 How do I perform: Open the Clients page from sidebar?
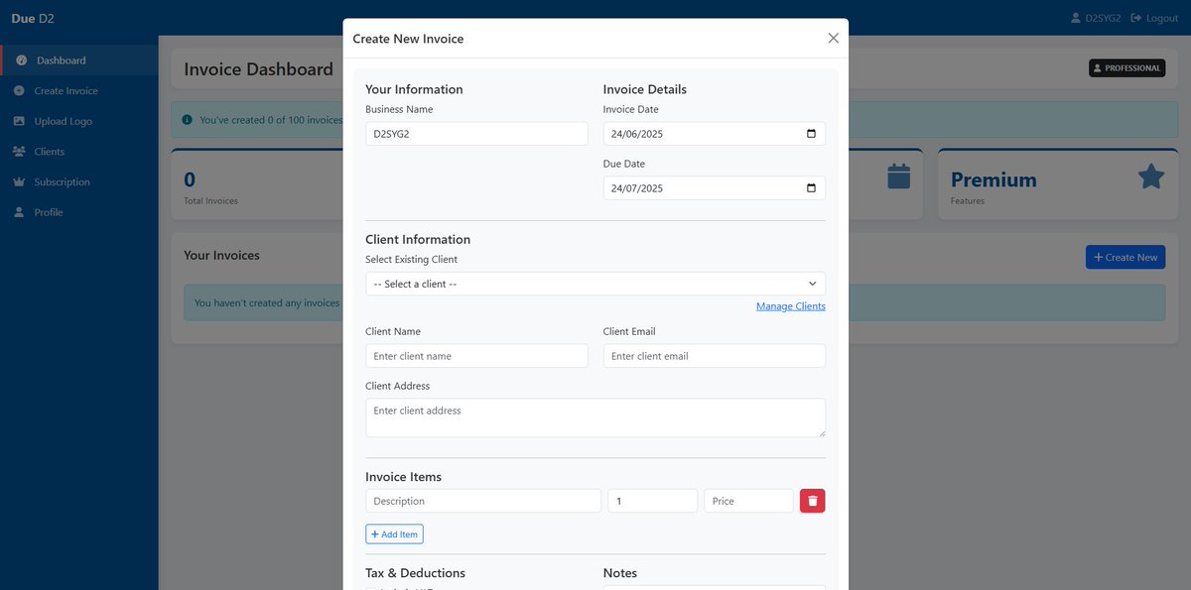[79, 152]
